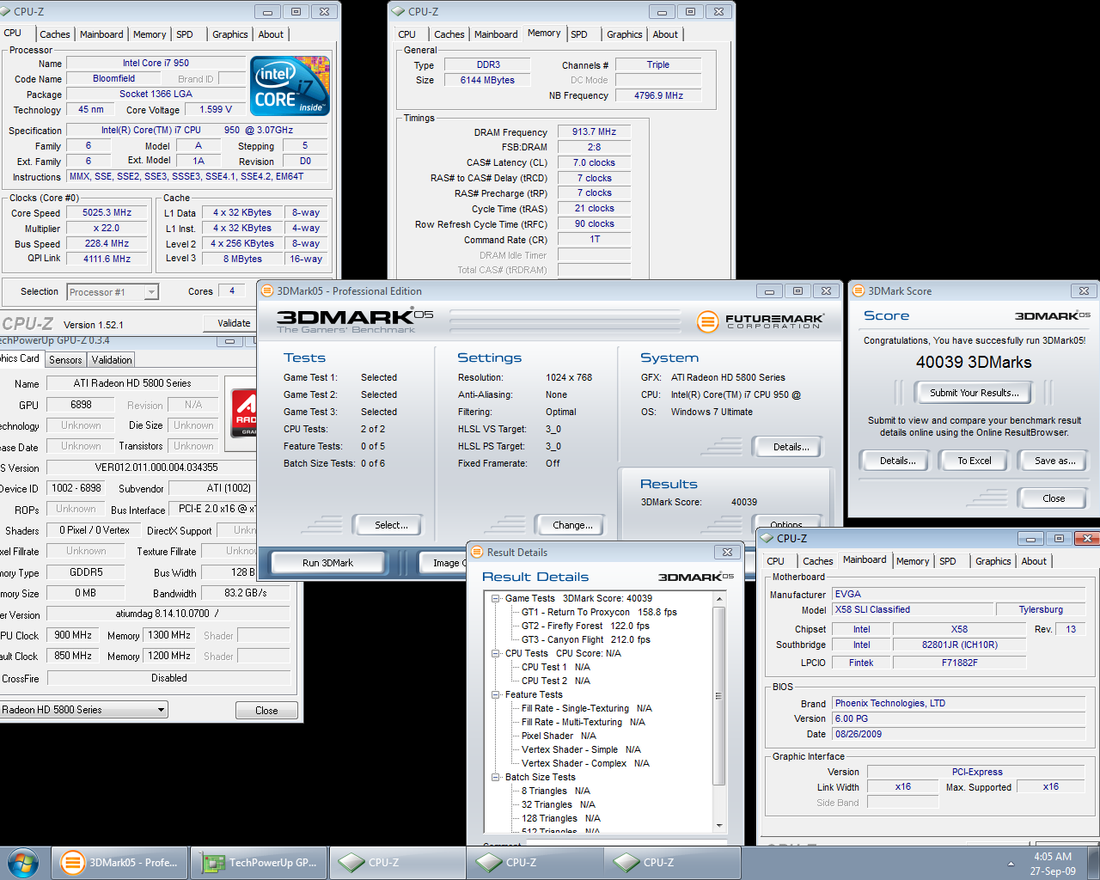Click GT1 Return To Proxycon result row

coord(599,613)
